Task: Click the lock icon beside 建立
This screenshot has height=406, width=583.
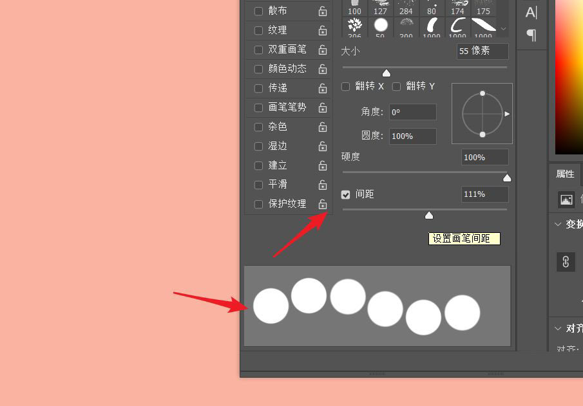Action: tap(322, 165)
